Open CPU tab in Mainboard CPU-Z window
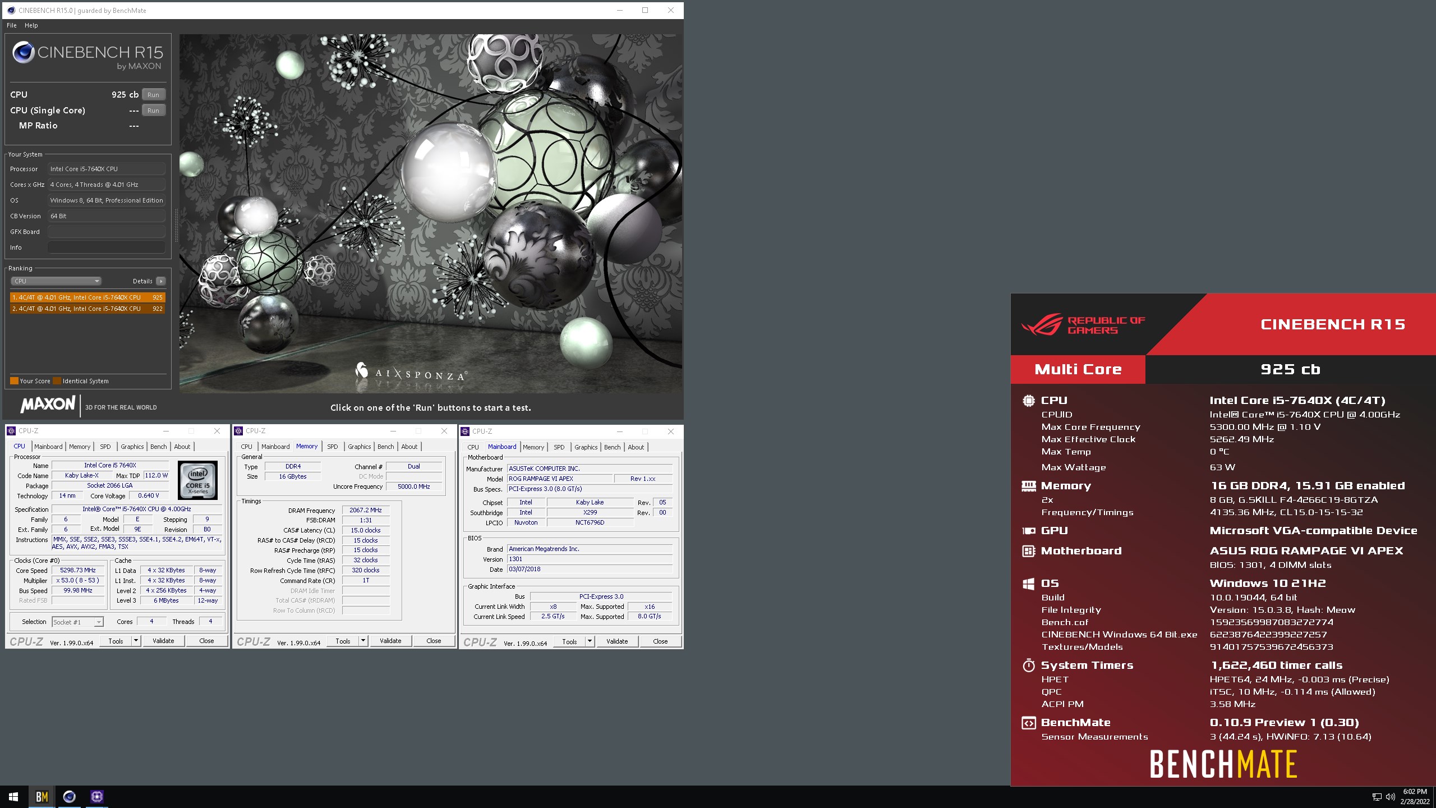This screenshot has width=1436, height=808. (473, 447)
